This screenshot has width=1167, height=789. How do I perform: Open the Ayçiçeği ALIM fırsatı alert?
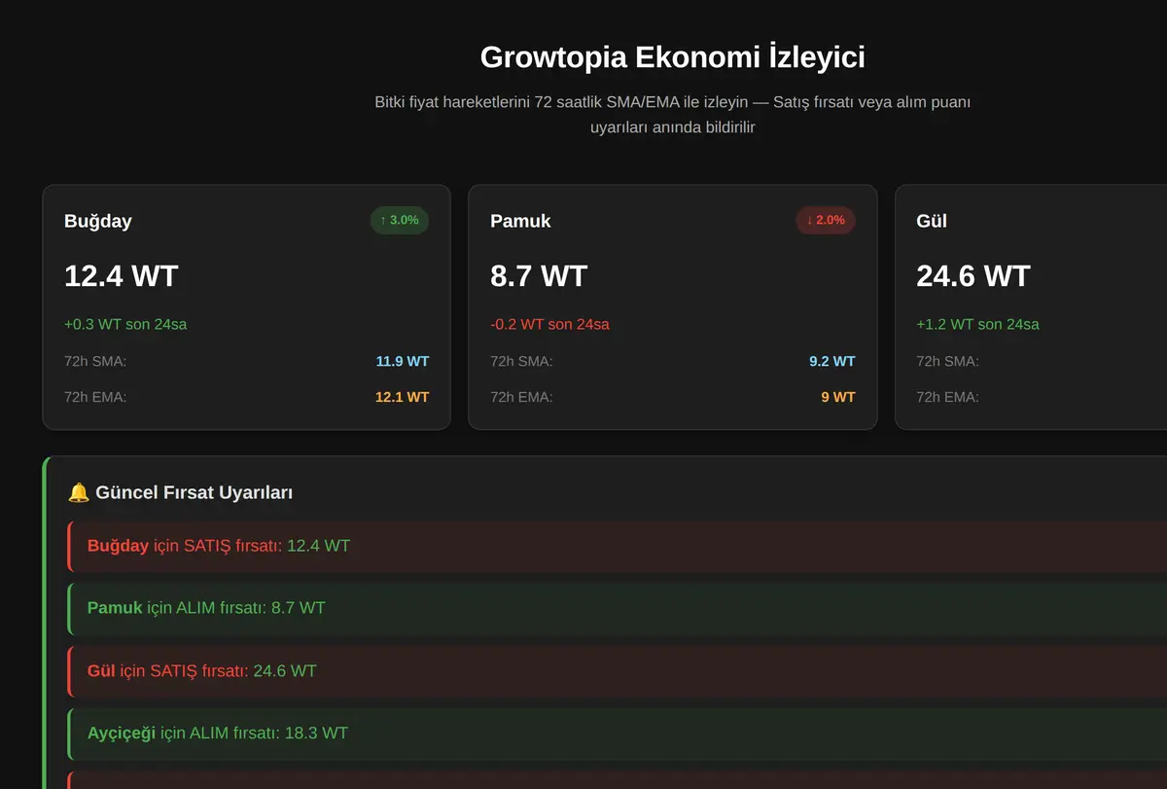click(x=618, y=733)
